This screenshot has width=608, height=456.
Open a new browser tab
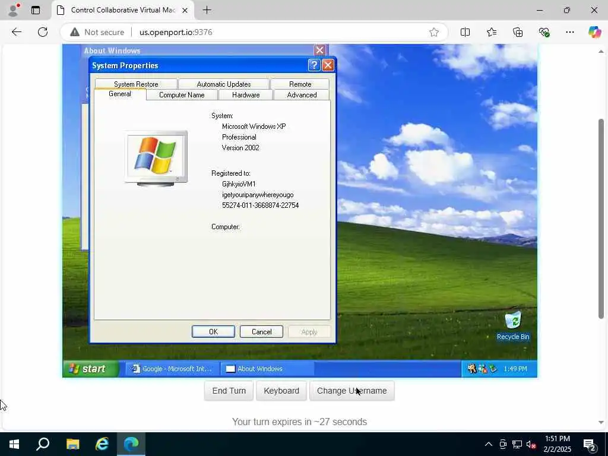207,10
